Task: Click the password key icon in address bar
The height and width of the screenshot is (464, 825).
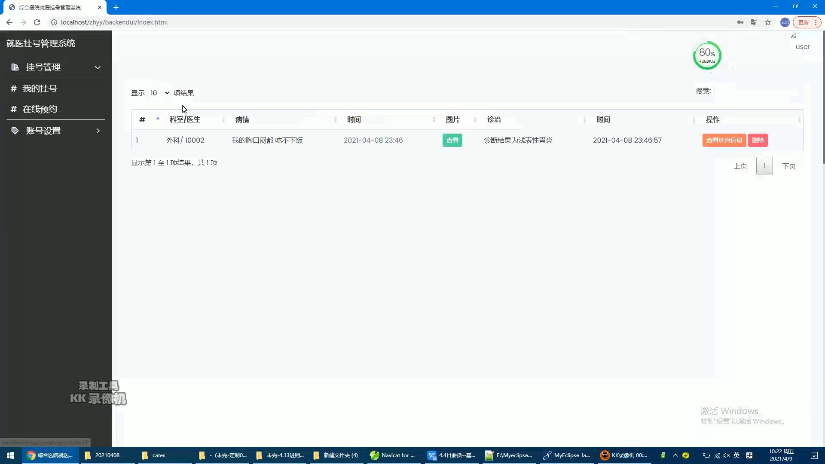Action: coord(740,22)
